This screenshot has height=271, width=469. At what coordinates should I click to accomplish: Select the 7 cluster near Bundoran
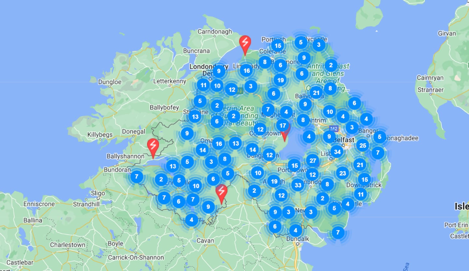coord(136,177)
